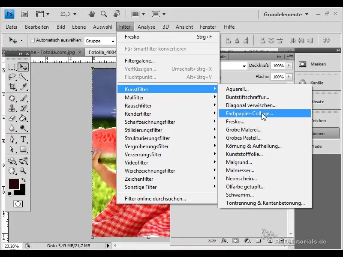Add layer style with fx icon
343x257 pixels.
coord(224,241)
